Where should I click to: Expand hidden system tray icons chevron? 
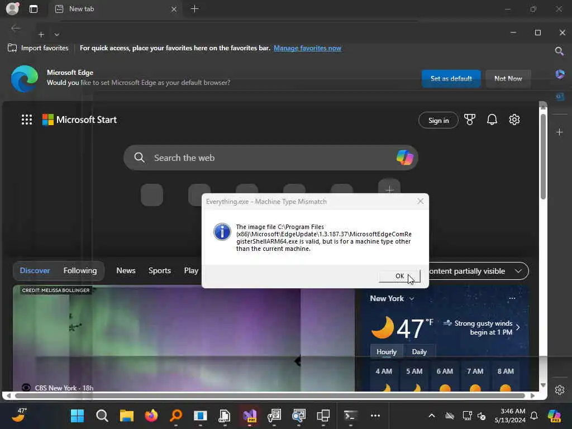click(x=432, y=416)
